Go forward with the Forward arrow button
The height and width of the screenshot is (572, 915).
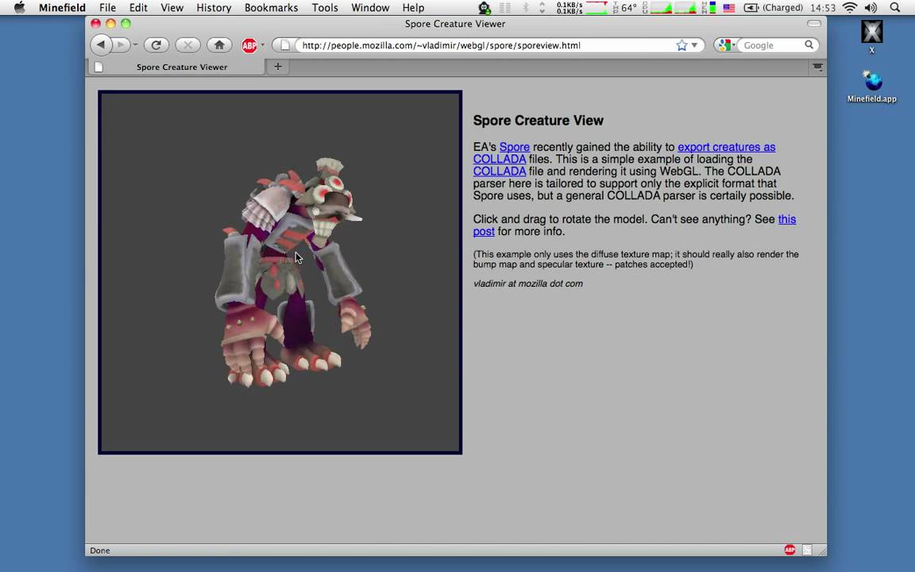(x=121, y=45)
